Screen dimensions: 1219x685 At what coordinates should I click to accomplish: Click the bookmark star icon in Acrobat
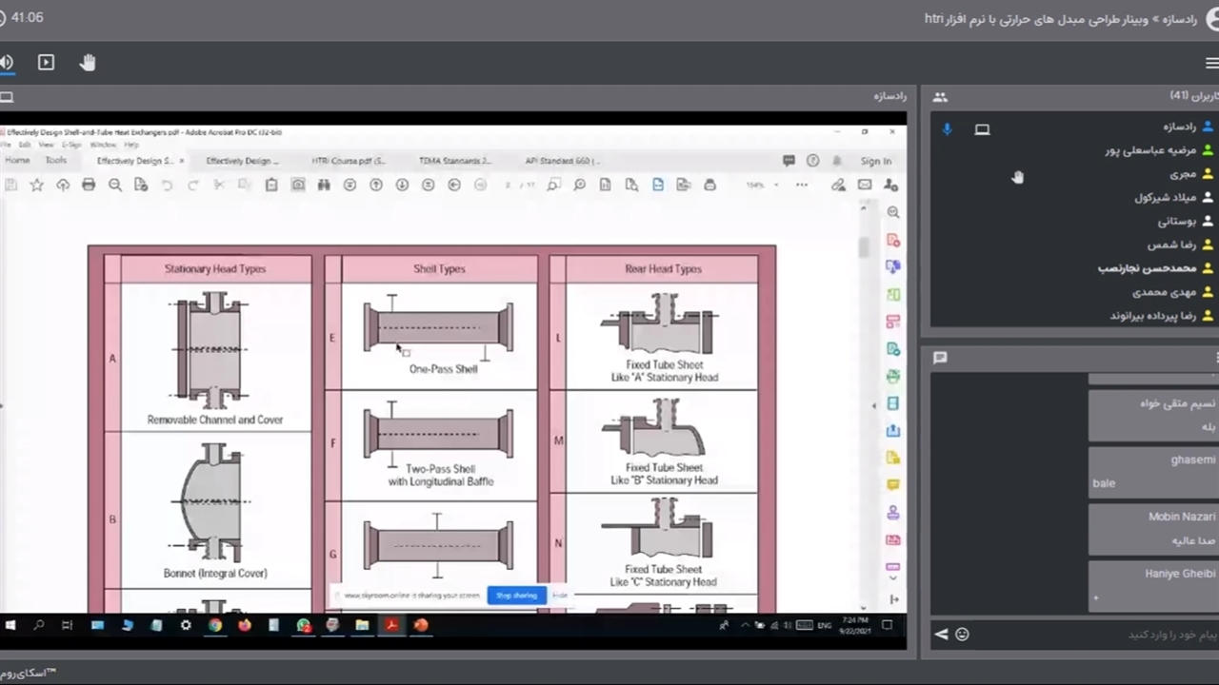coord(36,186)
